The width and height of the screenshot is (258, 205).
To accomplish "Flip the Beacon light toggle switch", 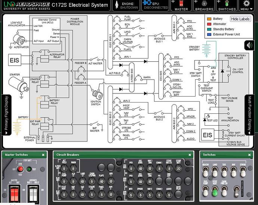I will (x=205, y=172).
